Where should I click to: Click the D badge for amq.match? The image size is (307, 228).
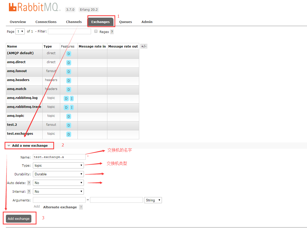click(x=69, y=90)
